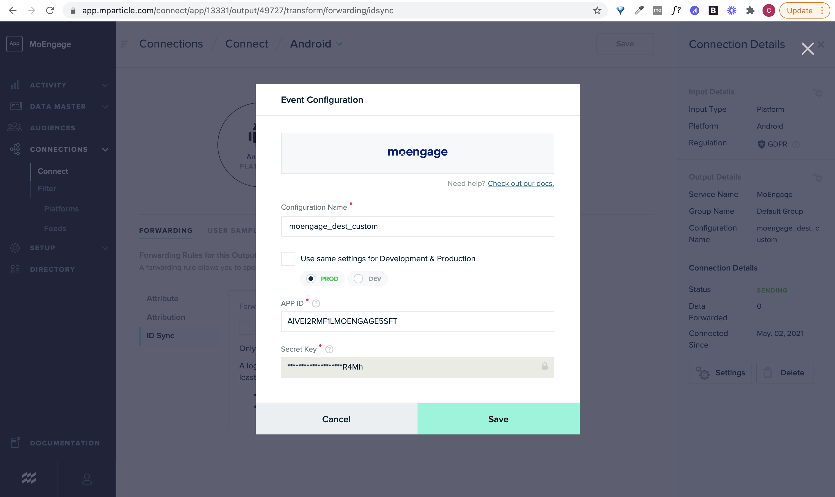Click the top Save button behind the dialog
The height and width of the screenshot is (497, 835).
point(625,44)
